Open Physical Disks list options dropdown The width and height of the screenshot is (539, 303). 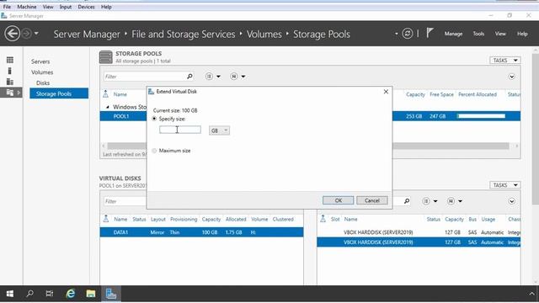[x=430, y=201]
